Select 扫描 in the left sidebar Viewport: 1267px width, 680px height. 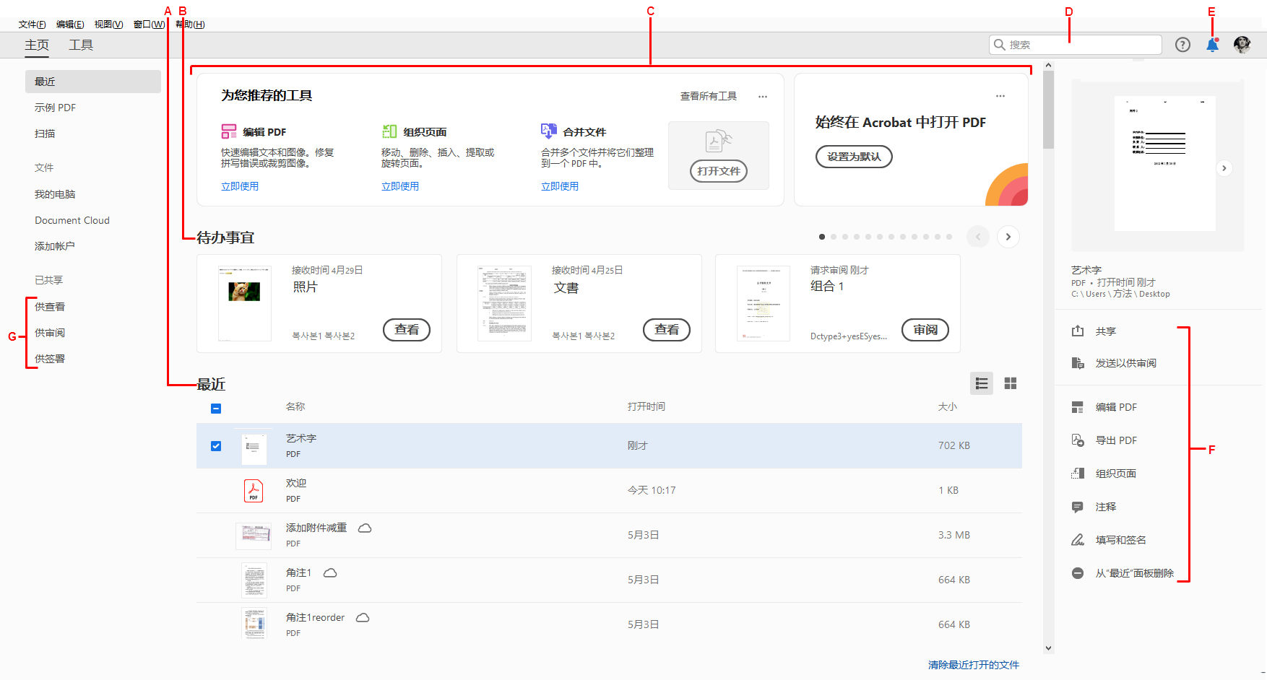pyautogui.click(x=45, y=134)
